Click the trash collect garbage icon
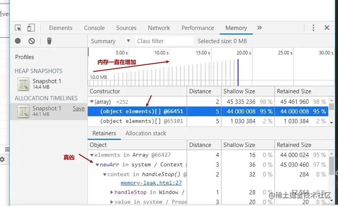This screenshot has height=206, width=338. 50,41
